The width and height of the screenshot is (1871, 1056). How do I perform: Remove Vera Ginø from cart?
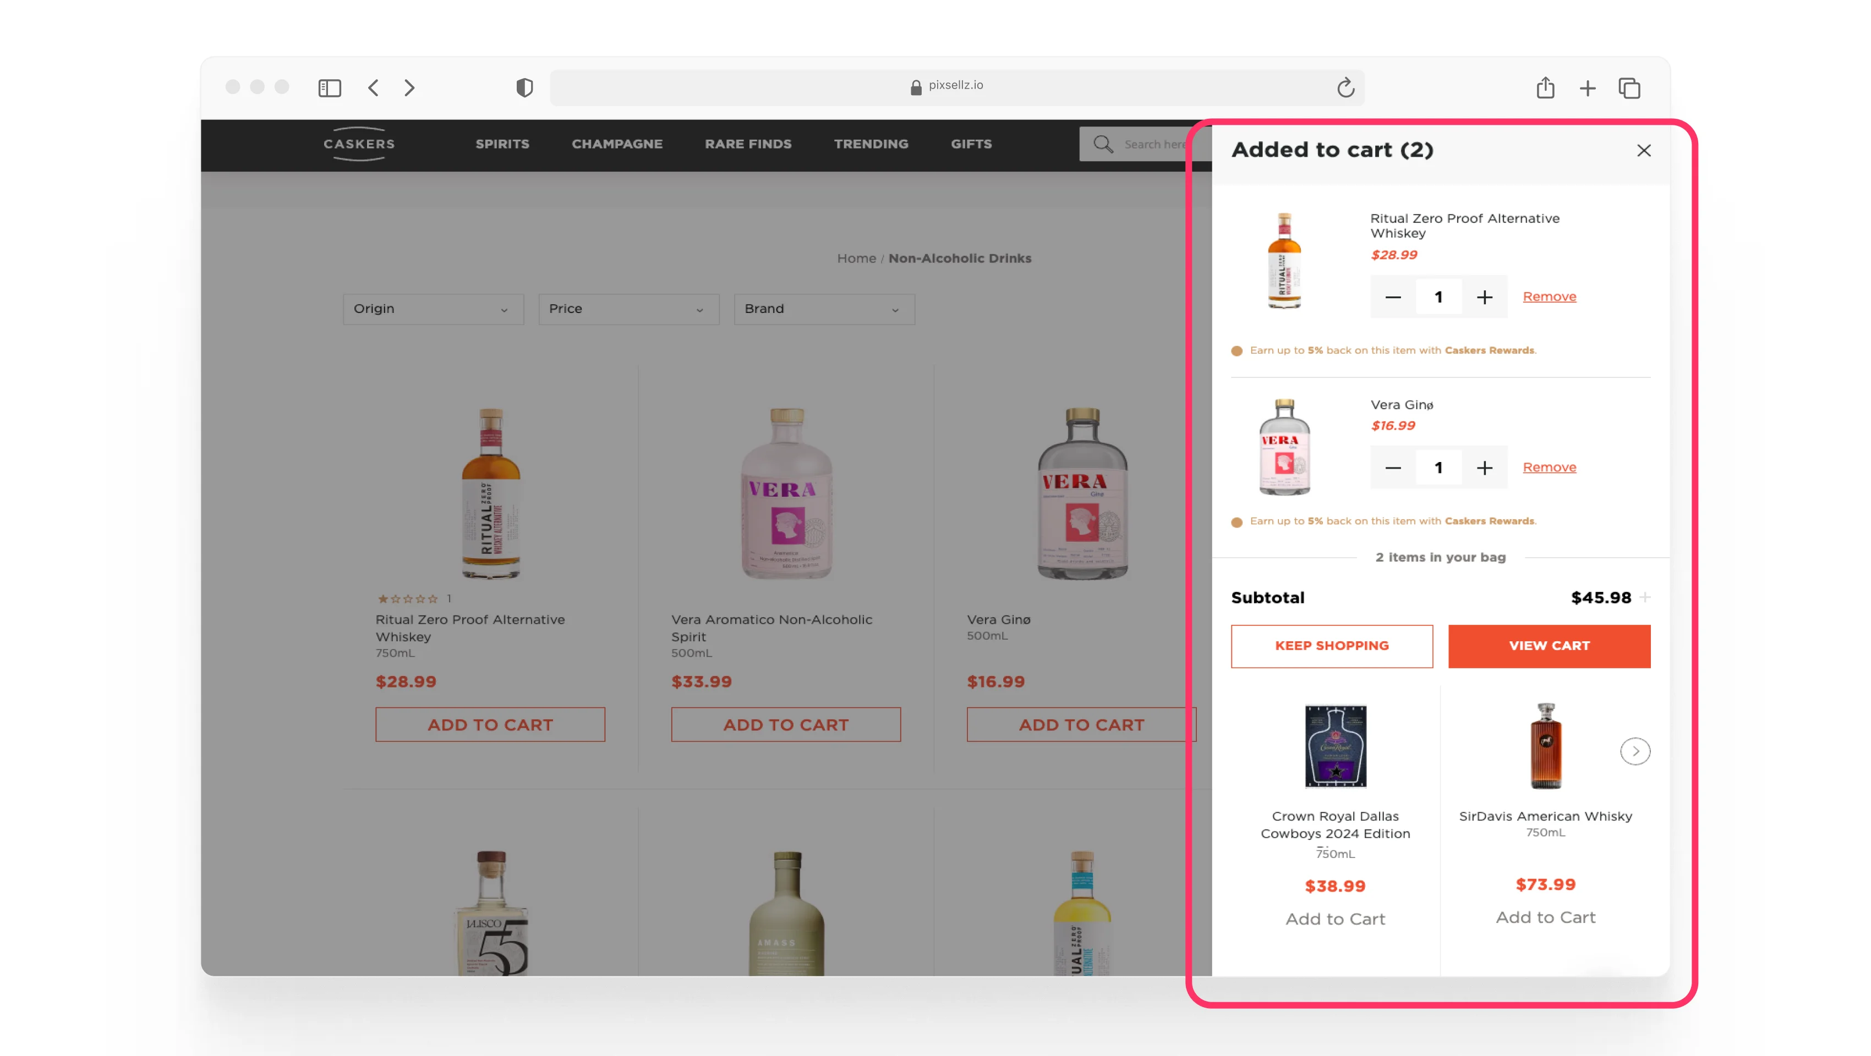click(1549, 466)
